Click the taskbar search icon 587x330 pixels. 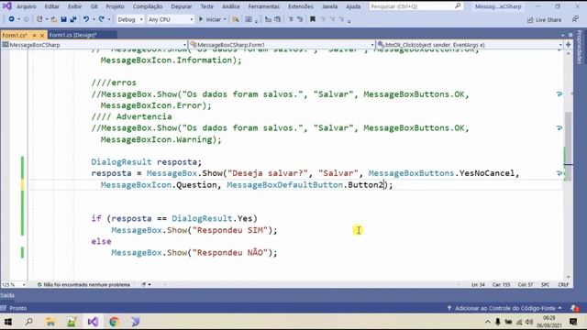(28, 322)
